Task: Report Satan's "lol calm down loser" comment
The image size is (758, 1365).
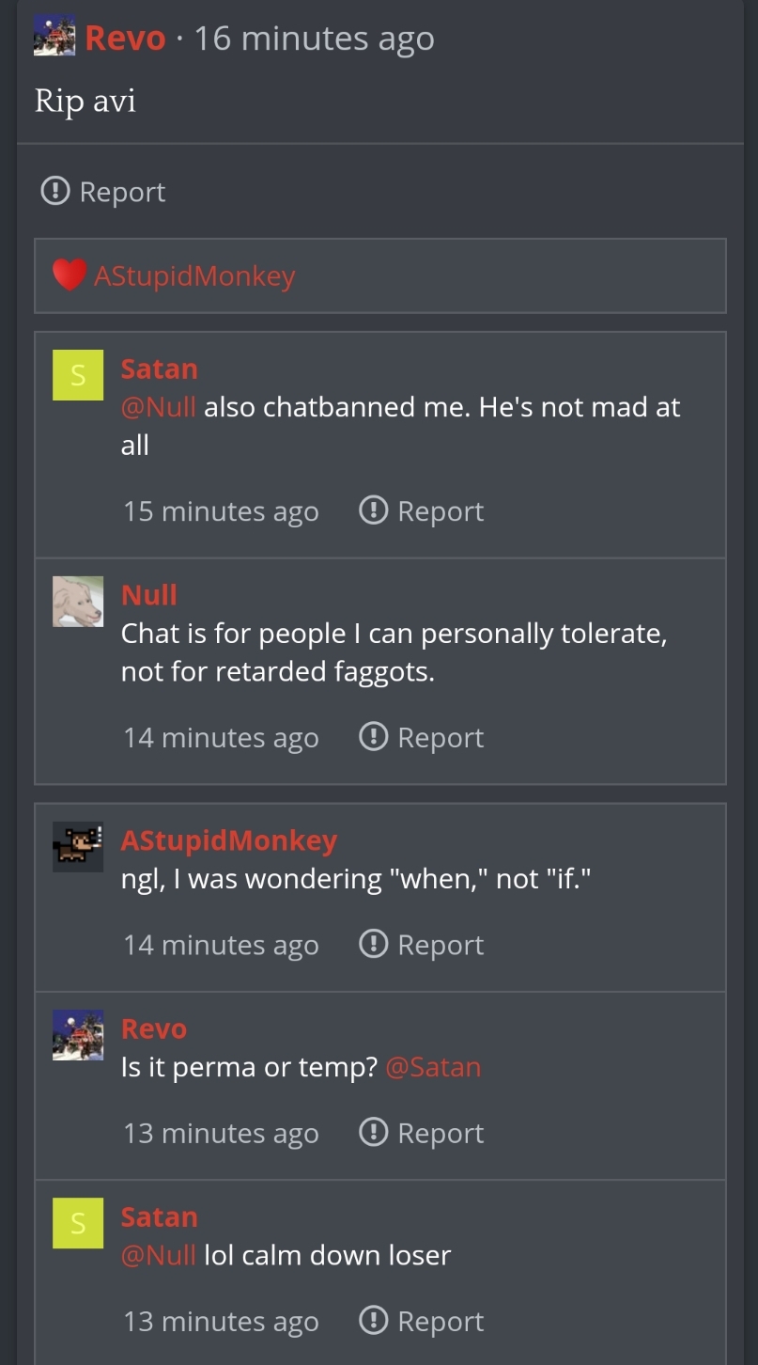Action: click(x=422, y=1322)
